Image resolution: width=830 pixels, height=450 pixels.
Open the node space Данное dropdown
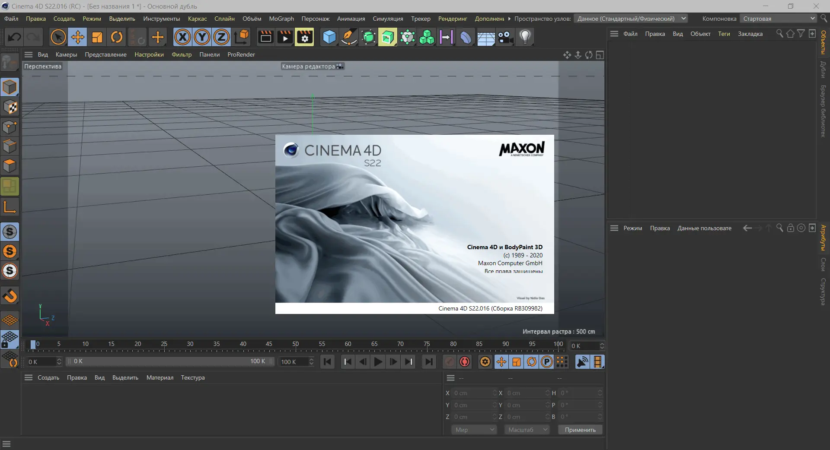coord(631,19)
